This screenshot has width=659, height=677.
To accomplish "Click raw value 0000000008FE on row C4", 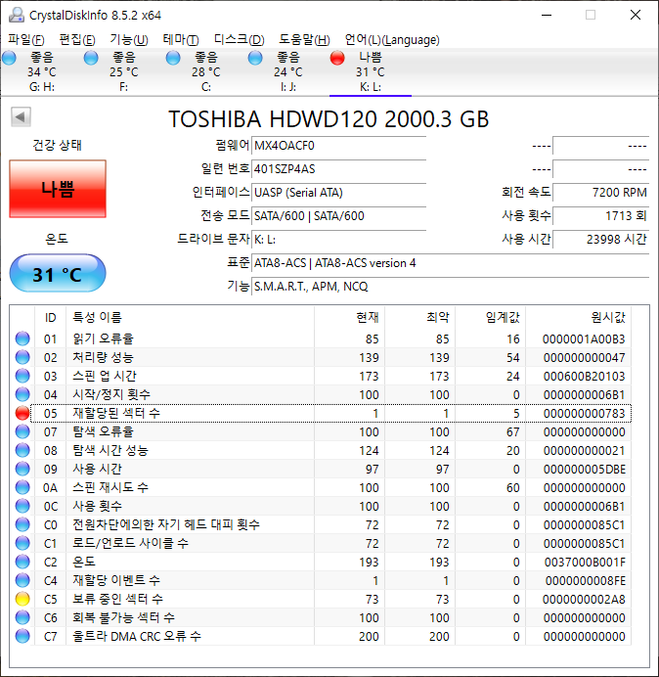I will (x=586, y=580).
